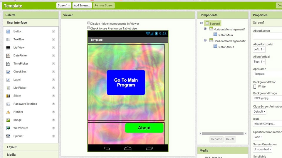Select the Image palette icon
The height and width of the screenshot is (158, 282).
8,120
